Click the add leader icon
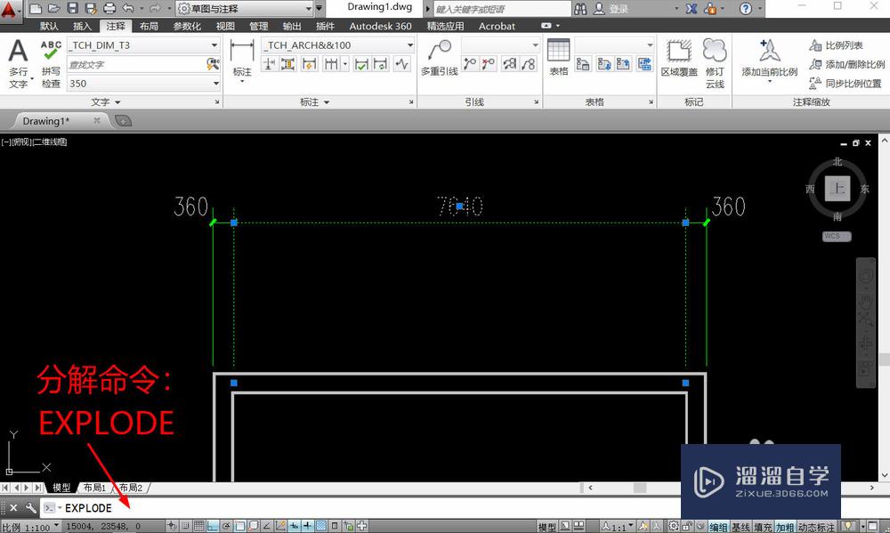Image resolution: width=890 pixels, height=533 pixels. coord(469,64)
